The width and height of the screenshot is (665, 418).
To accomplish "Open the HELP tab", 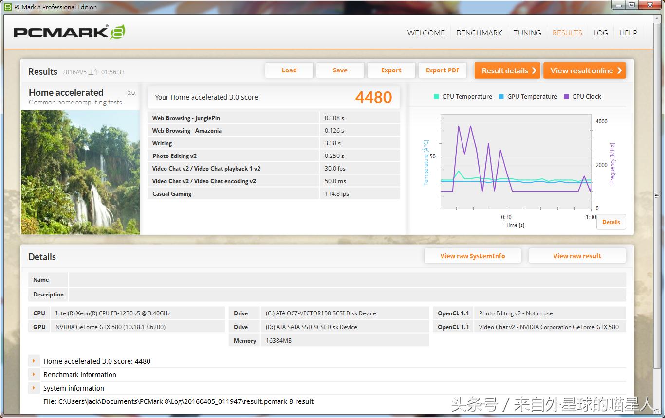I will (x=628, y=33).
